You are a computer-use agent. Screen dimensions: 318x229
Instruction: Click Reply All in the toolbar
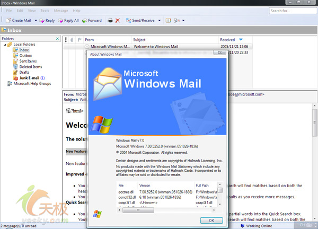click(x=68, y=21)
